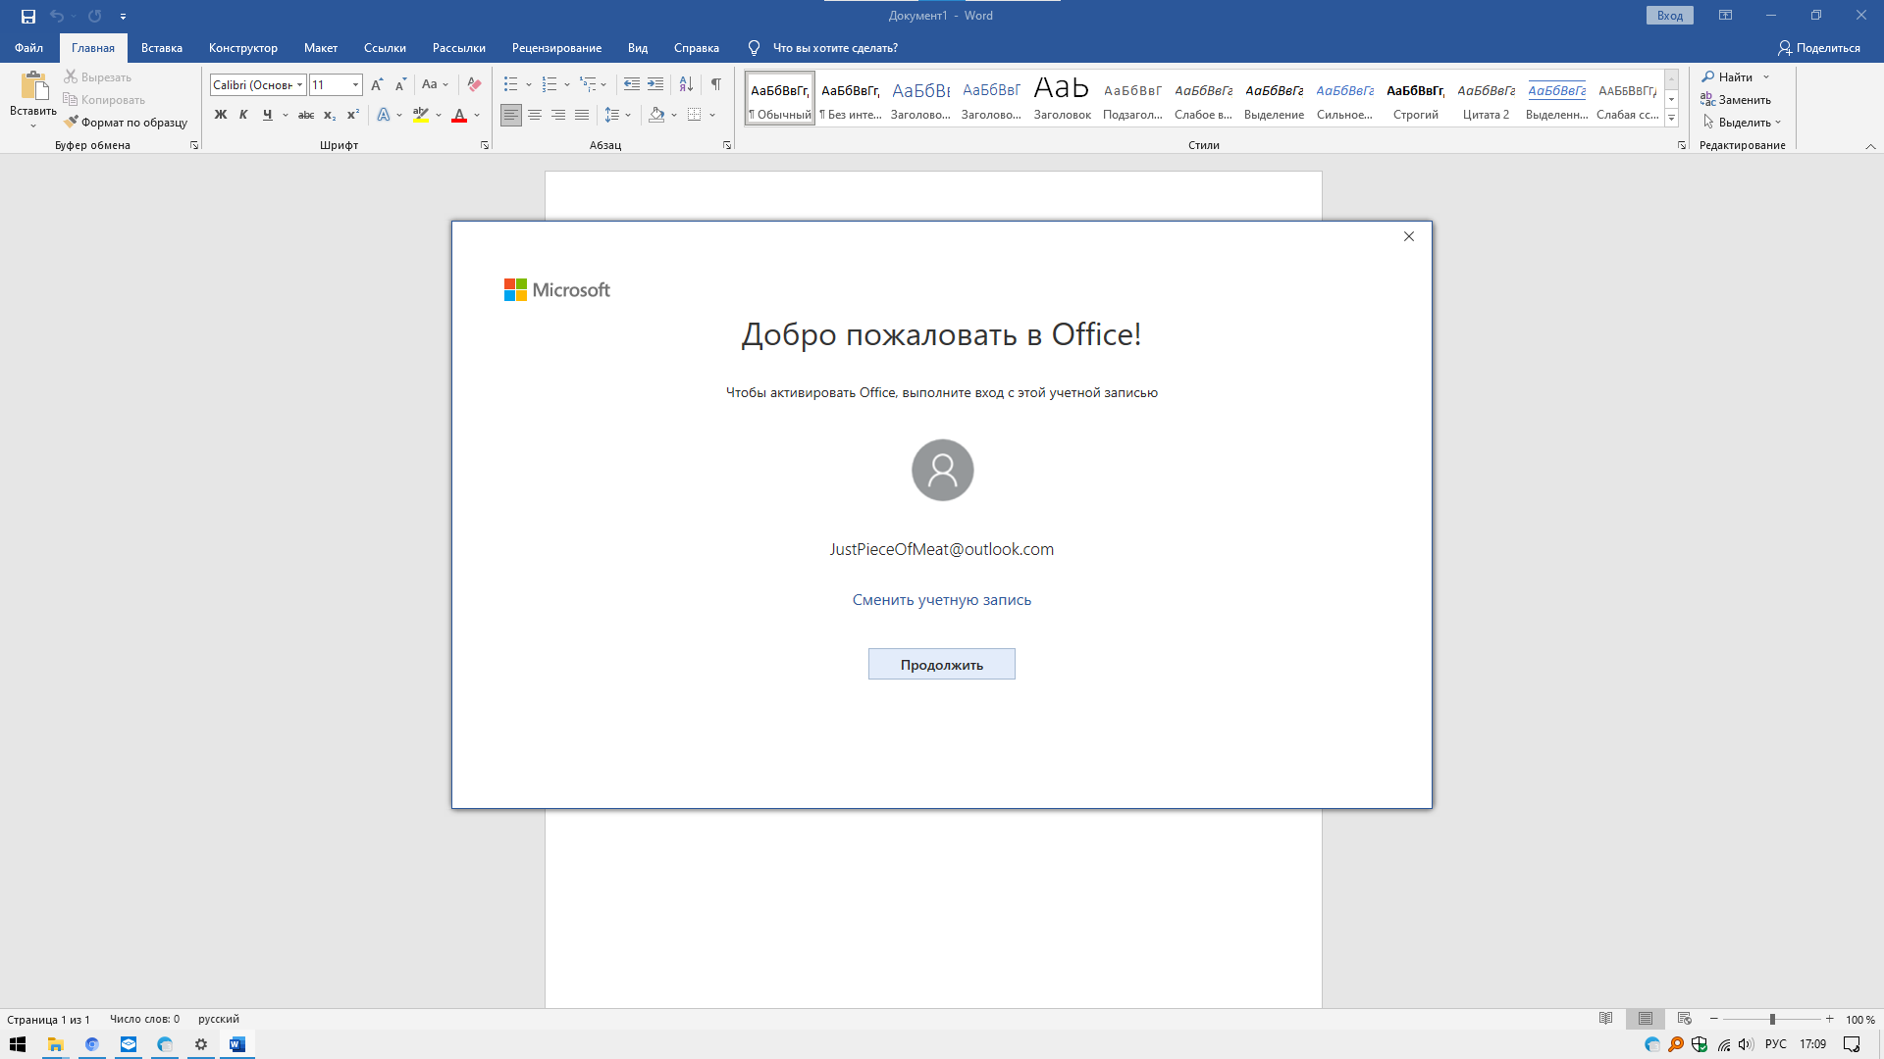The image size is (1884, 1059).
Task: Click Найти in editing group
Action: [1735, 76]
